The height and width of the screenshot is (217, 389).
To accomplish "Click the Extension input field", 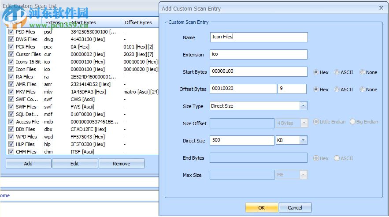I will coord(259,54).
